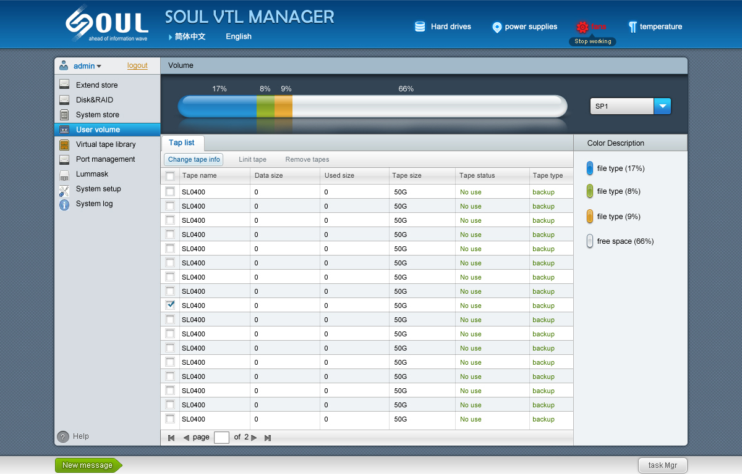Open the SP1 volume dropdown
This screenshot has width=742, height=474.
coord(662,106)
